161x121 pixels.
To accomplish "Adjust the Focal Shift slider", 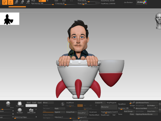I will [x=89, y=1].
